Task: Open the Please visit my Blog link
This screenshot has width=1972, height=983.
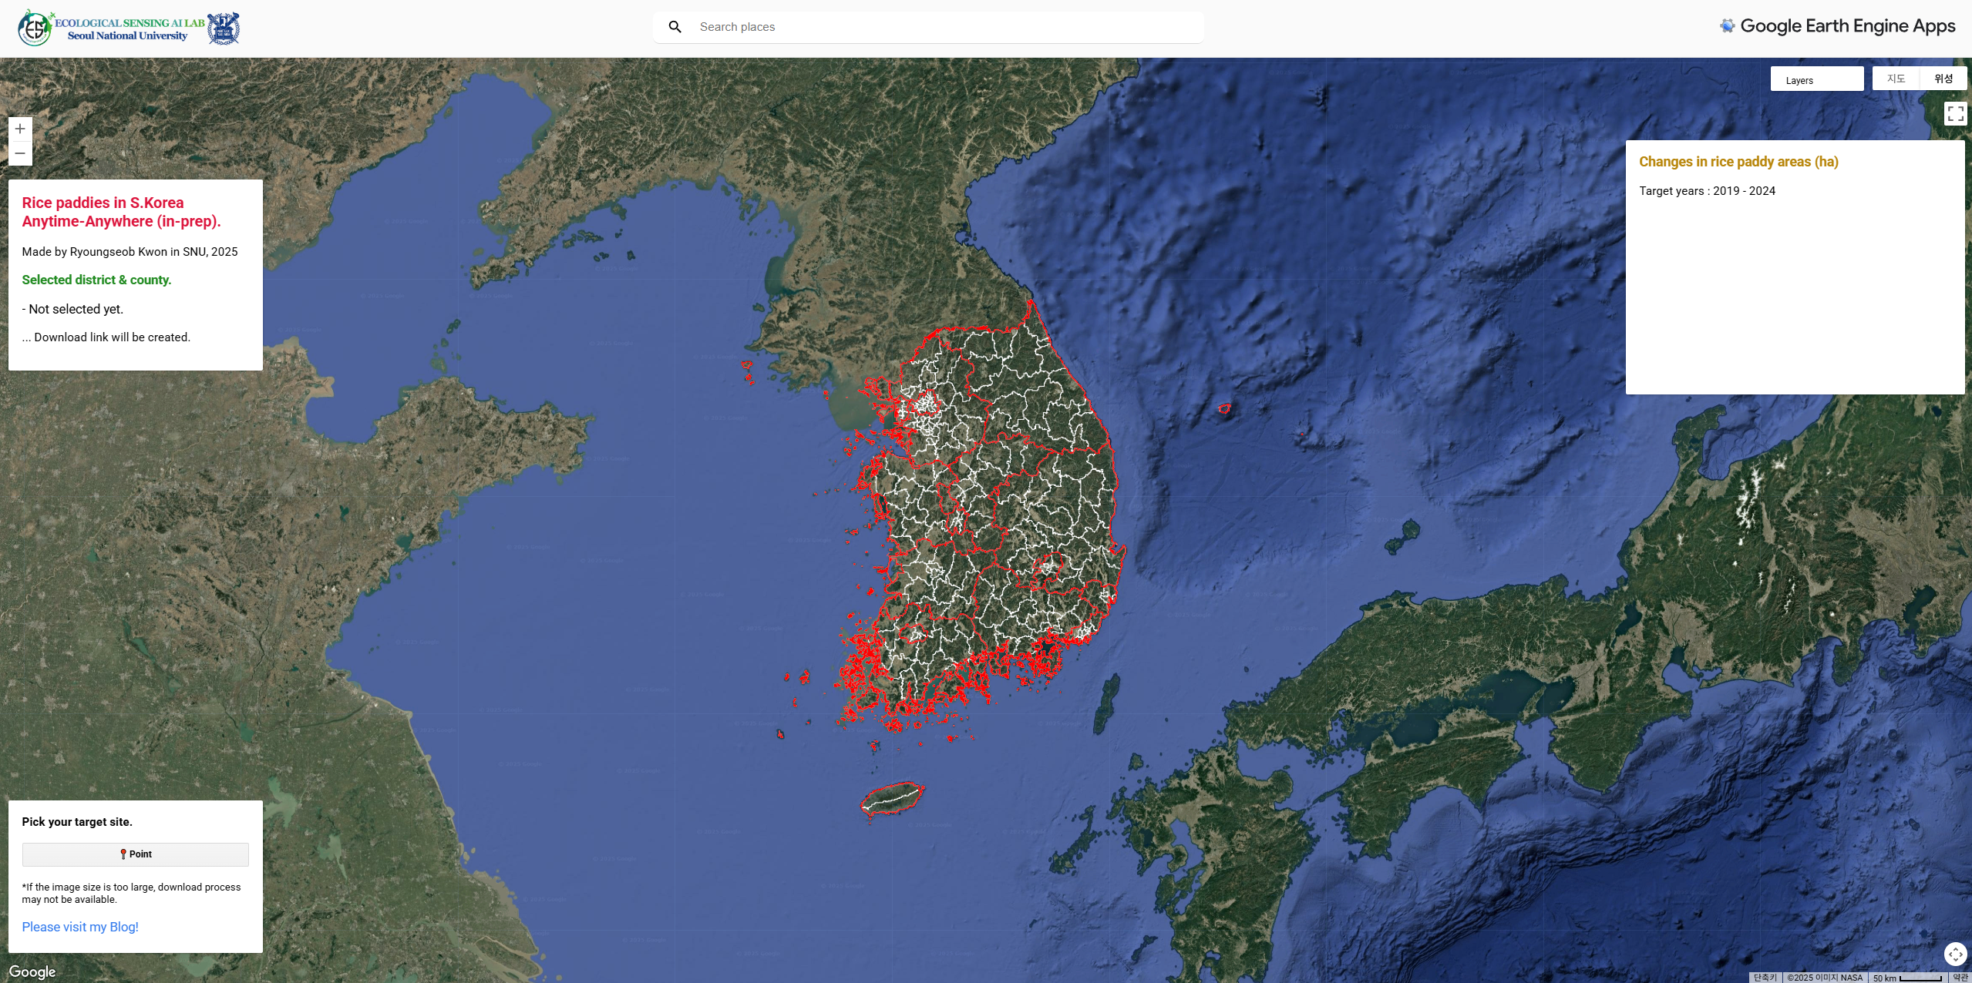Action: pos(80,927)
